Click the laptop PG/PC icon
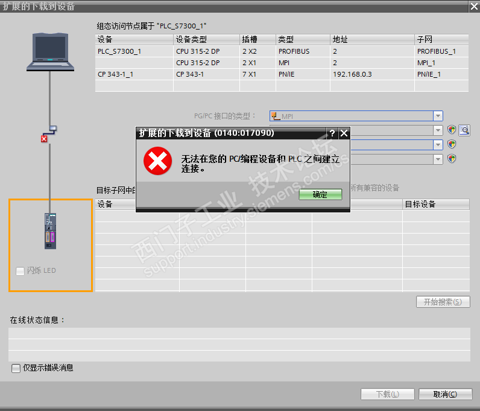Image resolution: width=480 pixels, height=411 pixels. (50, 52)
